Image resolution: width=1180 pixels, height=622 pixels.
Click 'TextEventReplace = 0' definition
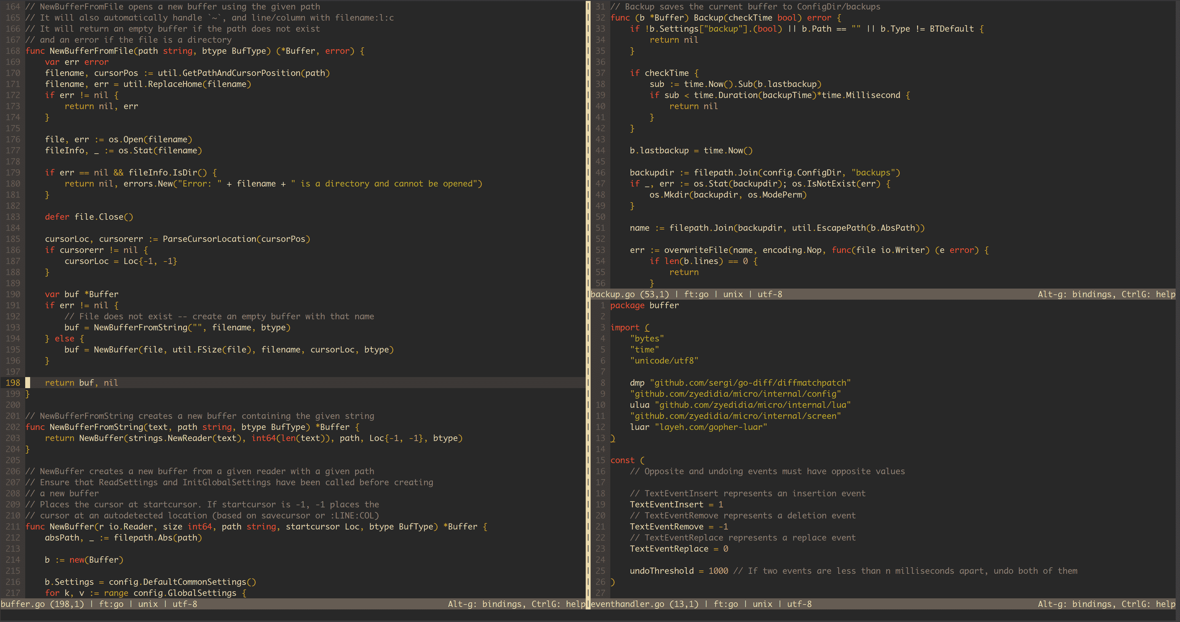pyautogui.click(x=679, y=549)
